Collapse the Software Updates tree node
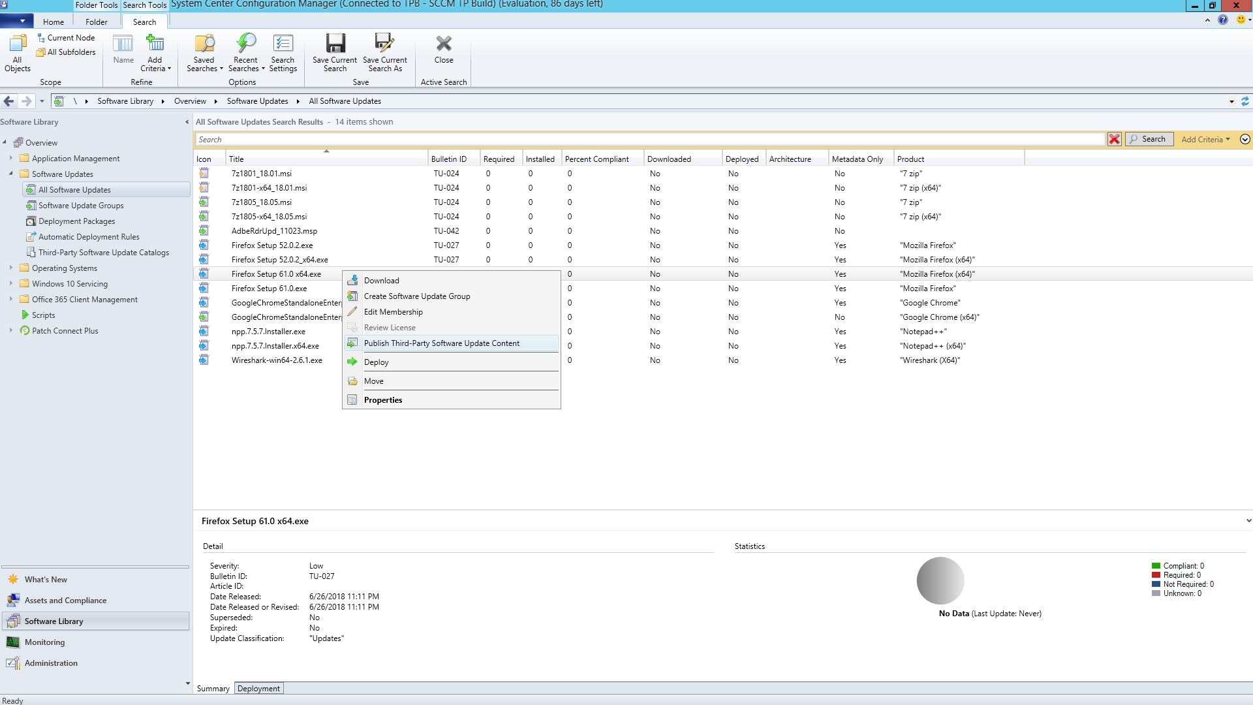Image resolution: width=1253 pixels, height=705 pixels. (11, 174)
